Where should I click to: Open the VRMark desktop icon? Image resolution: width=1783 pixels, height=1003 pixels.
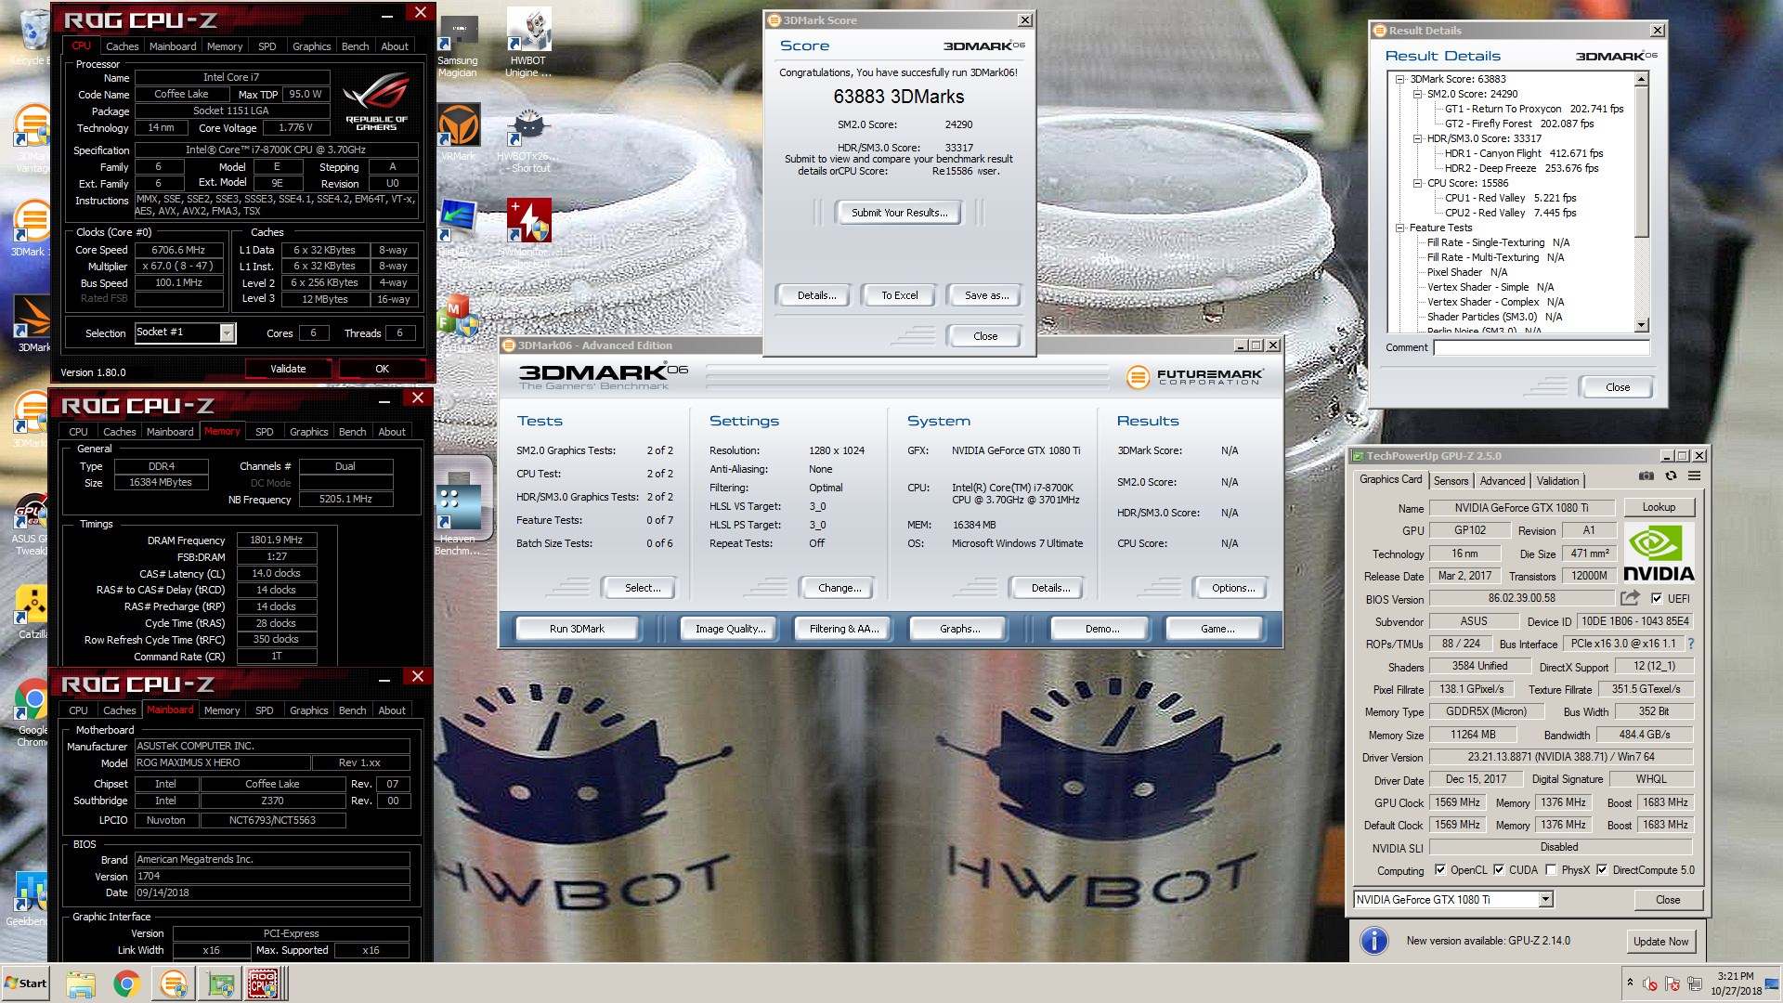[458, 130]
